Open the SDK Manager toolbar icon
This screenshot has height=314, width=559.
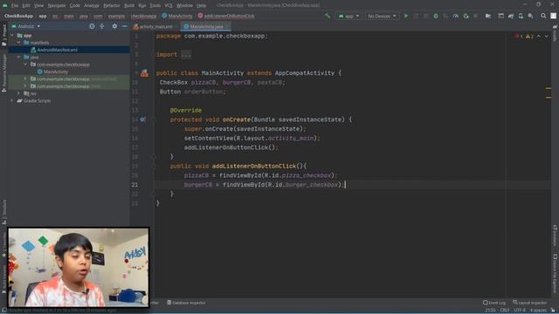[x=531, y=16]
